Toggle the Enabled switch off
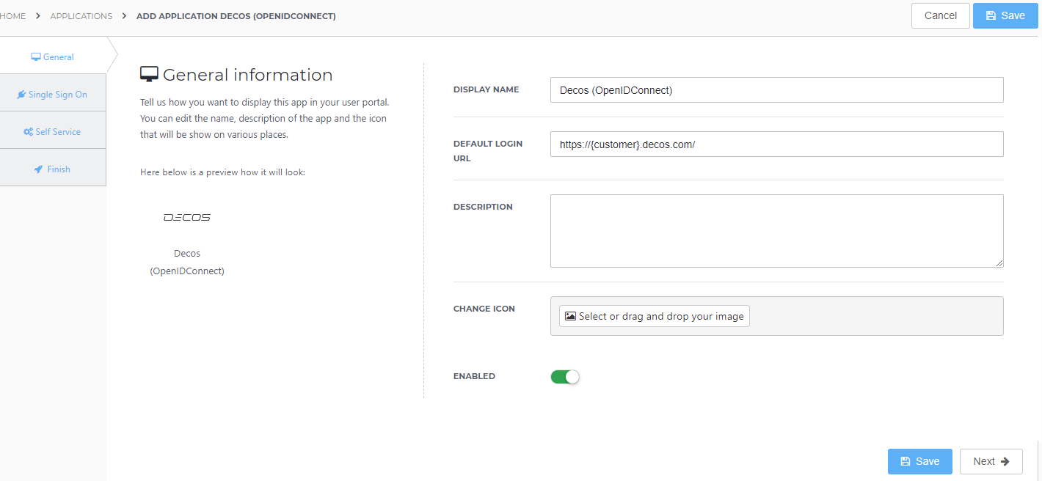 [x=565, y=377]
